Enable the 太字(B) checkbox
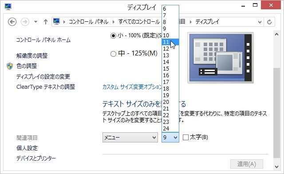This screenshot has width=284, height=174. pyautogui.click(x=185, y=138)
